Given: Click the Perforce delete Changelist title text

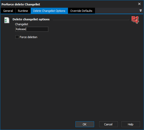Looking at the screenshot, I should (21, 4).
